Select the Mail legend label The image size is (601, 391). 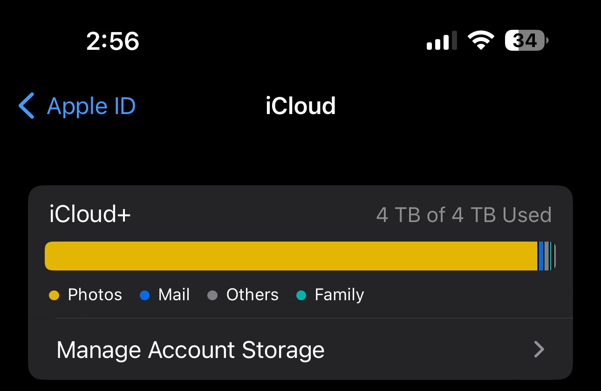pyautogui.click(x=174, y=295)
